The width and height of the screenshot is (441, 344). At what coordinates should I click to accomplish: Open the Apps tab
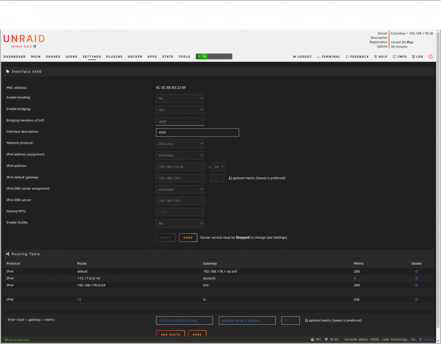(x=152, y=56)
